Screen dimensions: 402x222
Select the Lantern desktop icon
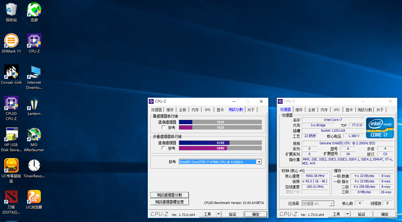(34, 106)
